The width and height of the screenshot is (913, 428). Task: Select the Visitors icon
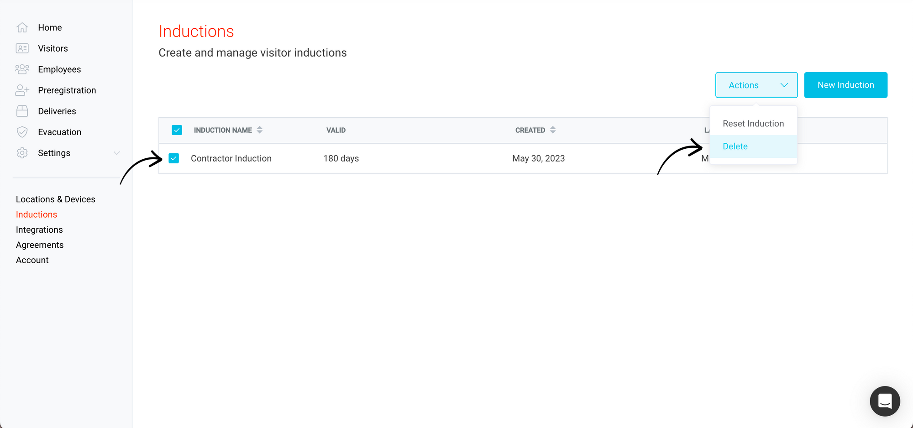pos(22,48)
